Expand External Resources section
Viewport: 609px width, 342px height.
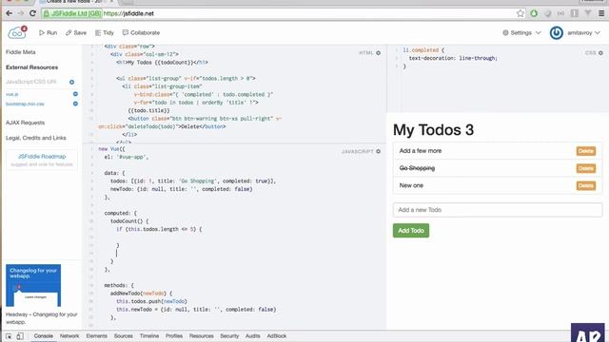[x=31, y=67]
